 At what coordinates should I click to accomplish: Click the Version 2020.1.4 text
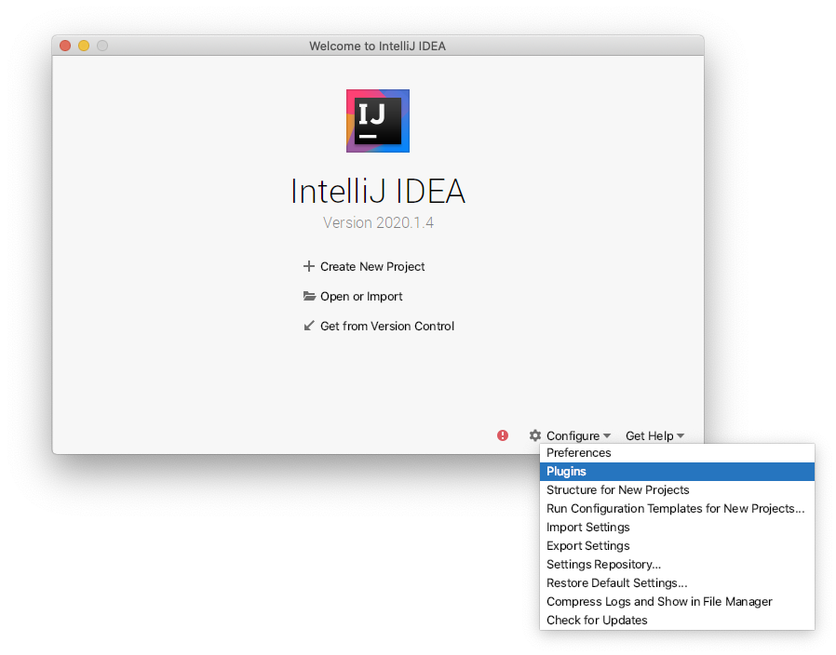(378, 222)
